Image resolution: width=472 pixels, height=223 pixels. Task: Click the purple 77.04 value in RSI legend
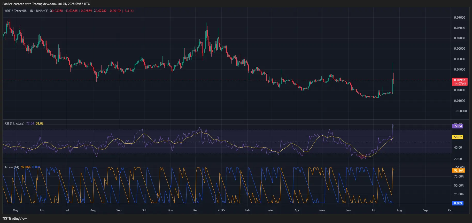pyautogui.click(x=30, y=124)
